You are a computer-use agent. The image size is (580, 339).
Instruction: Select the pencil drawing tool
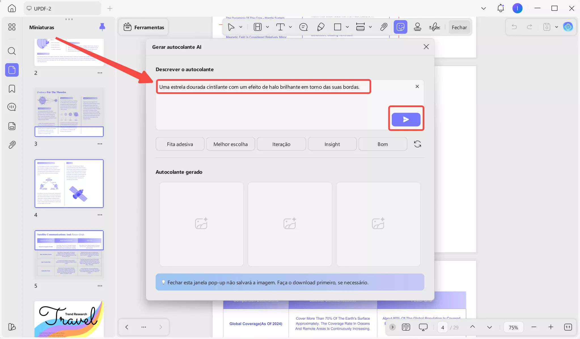(321, 27)
